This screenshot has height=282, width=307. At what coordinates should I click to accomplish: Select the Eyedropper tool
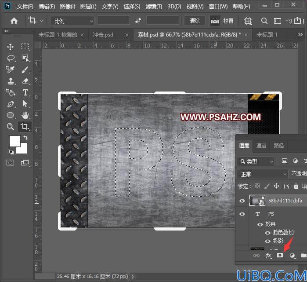pyautogui.click(x=10, y=70)
